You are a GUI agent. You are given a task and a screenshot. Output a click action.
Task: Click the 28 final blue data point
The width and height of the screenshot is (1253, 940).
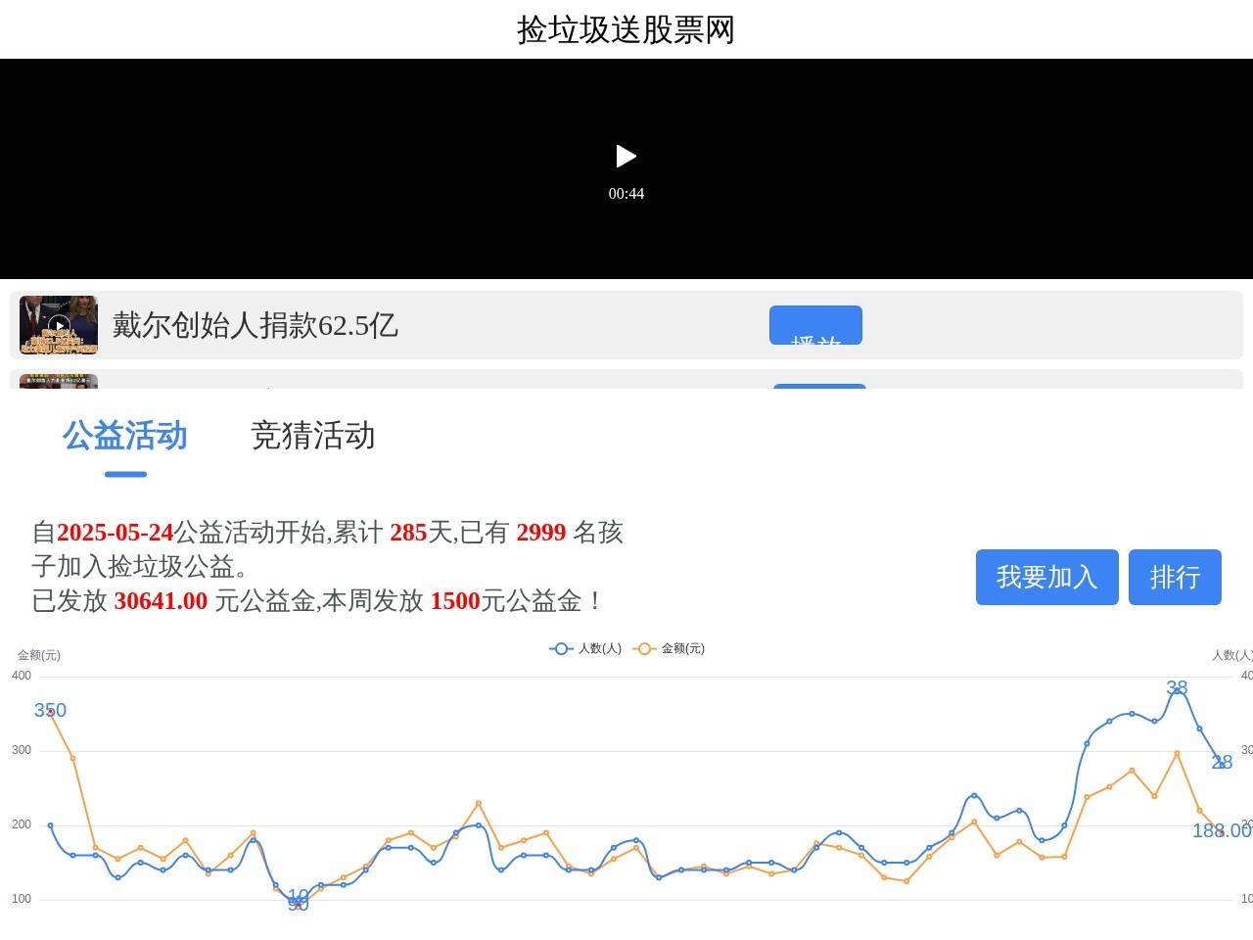click(1221, 762)
